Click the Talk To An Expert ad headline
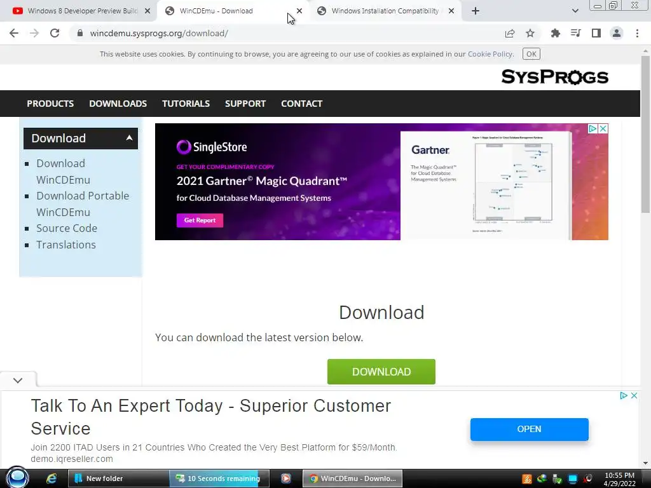This screenshot has width=651, height=488. coord(211,417)
